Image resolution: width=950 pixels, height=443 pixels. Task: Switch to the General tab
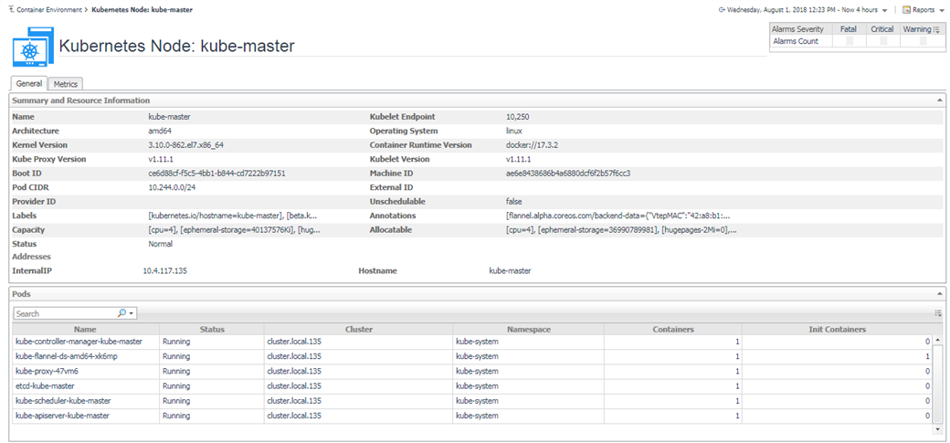(x=29, y=84)
